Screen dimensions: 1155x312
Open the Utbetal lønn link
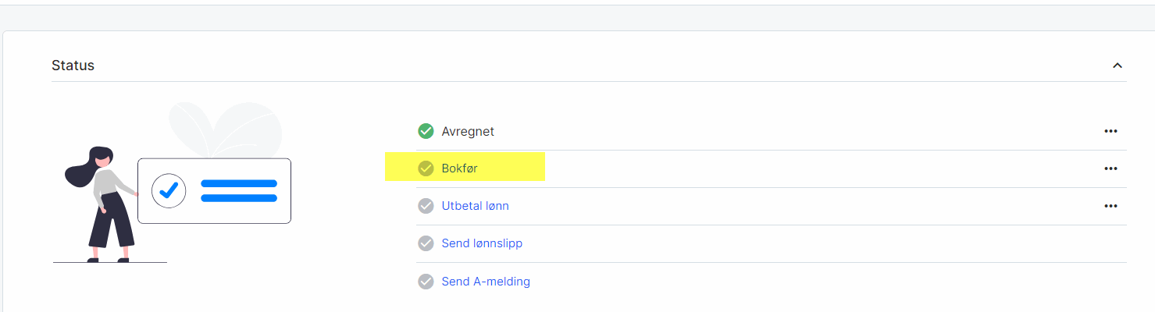[x=475, y=206]
